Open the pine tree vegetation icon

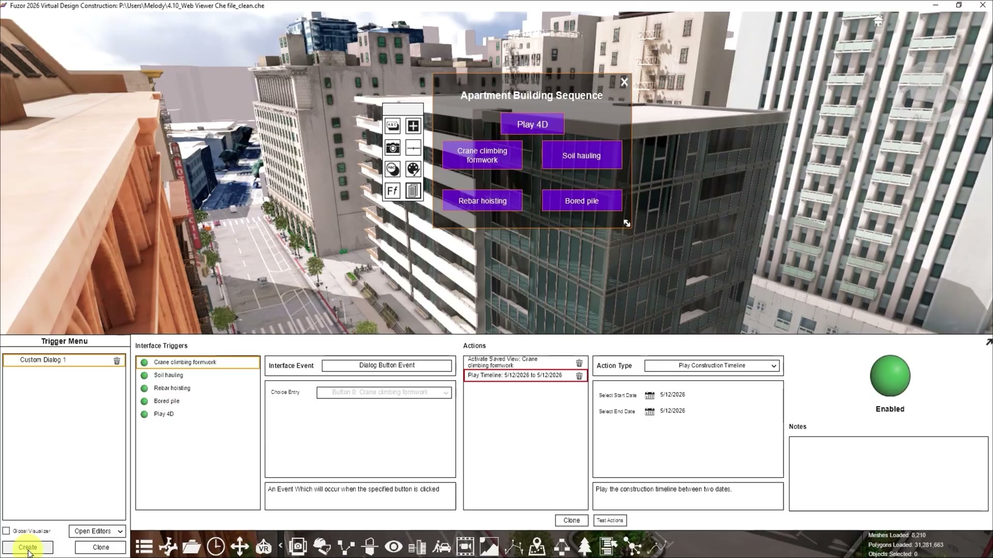coord(584,546)
